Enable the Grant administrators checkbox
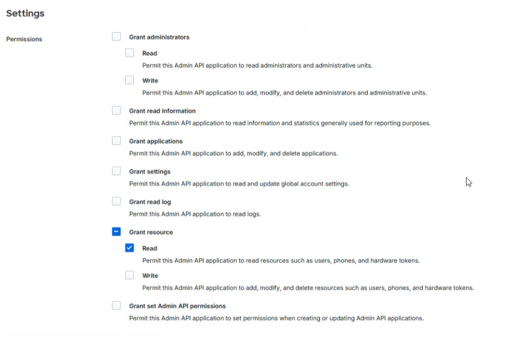528x340 pixels. tap(117, 37)
